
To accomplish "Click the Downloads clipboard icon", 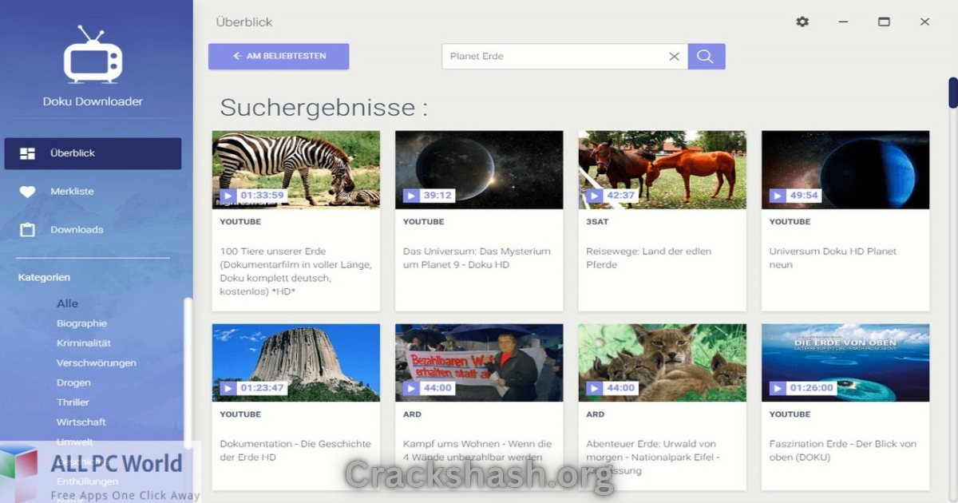I will click(27, 230).
